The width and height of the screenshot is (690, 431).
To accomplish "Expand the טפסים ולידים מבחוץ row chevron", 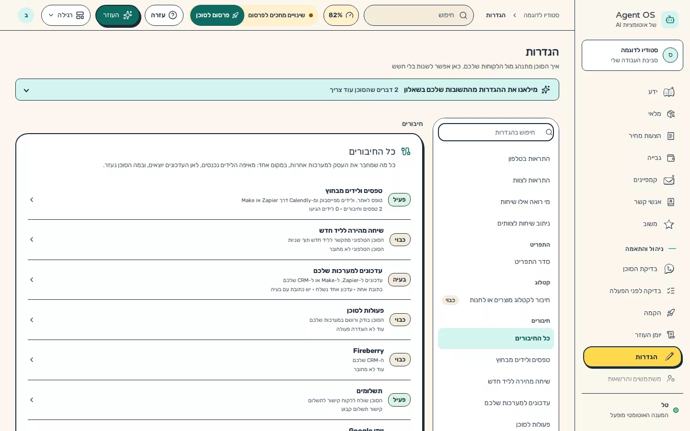I will (x=32, y=200).
